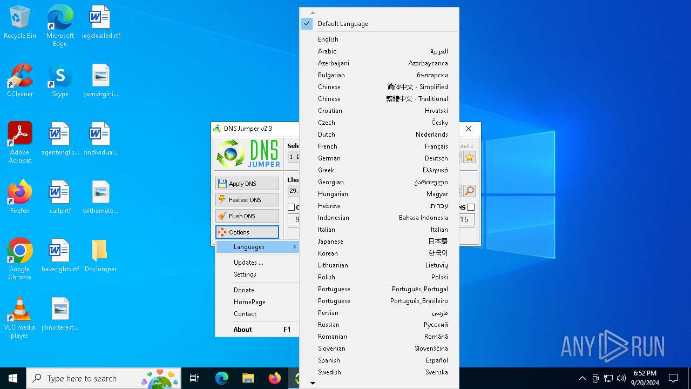
Task: Choose Português_Brasileiro language
Action: (x=379, y=301)
